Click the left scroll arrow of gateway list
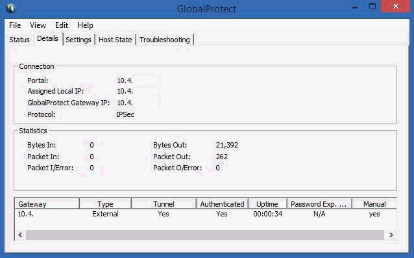The image size is (414, 258). (x=20, y=235)
